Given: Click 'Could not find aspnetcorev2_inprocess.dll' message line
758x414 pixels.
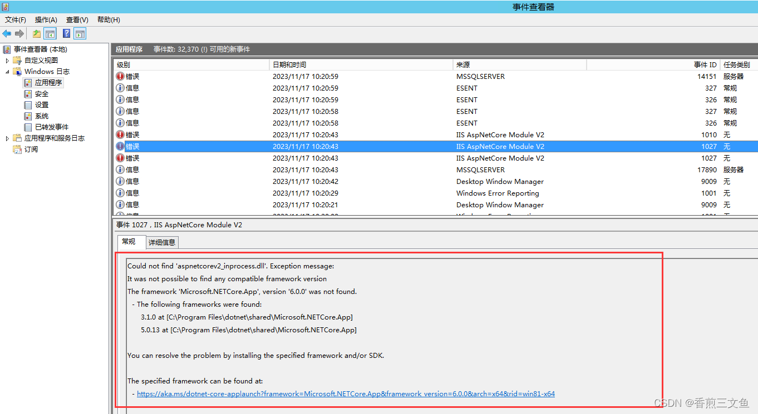Looking at the screenshot, I should click(x=231, y=266).
